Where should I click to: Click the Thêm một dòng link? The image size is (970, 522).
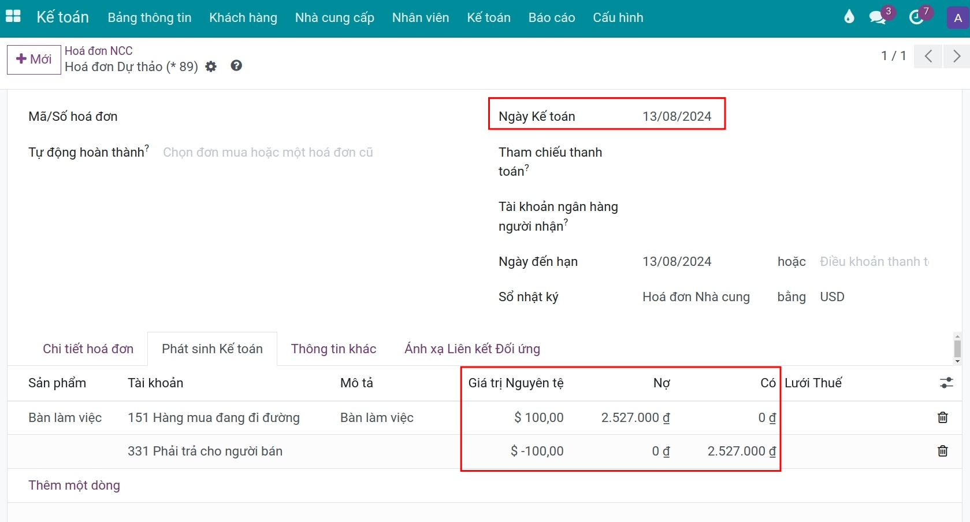click(x=74, y=485)
